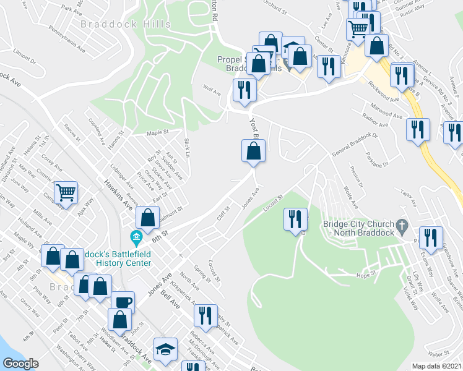Click the shopping bag marker on Yost Blvd

[253, 153]
